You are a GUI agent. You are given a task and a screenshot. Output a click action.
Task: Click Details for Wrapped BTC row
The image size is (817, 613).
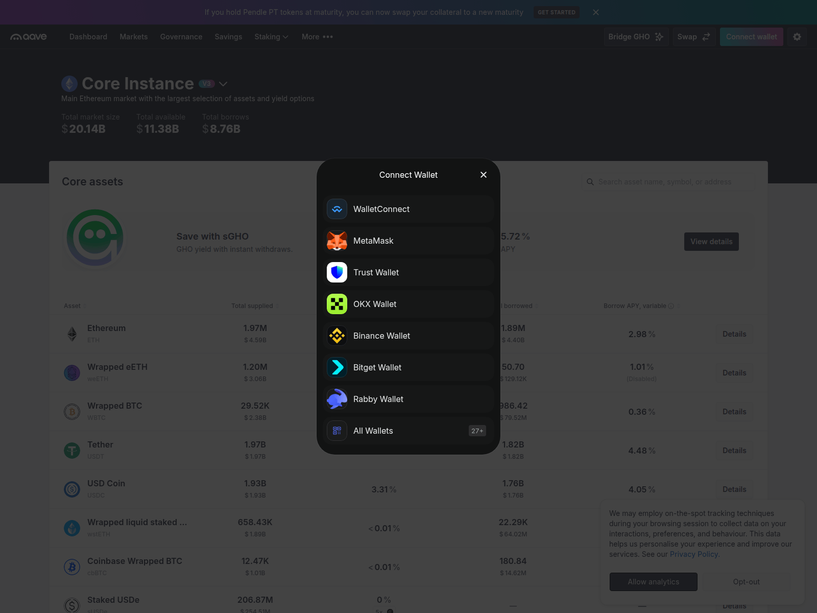click(734, 412)
